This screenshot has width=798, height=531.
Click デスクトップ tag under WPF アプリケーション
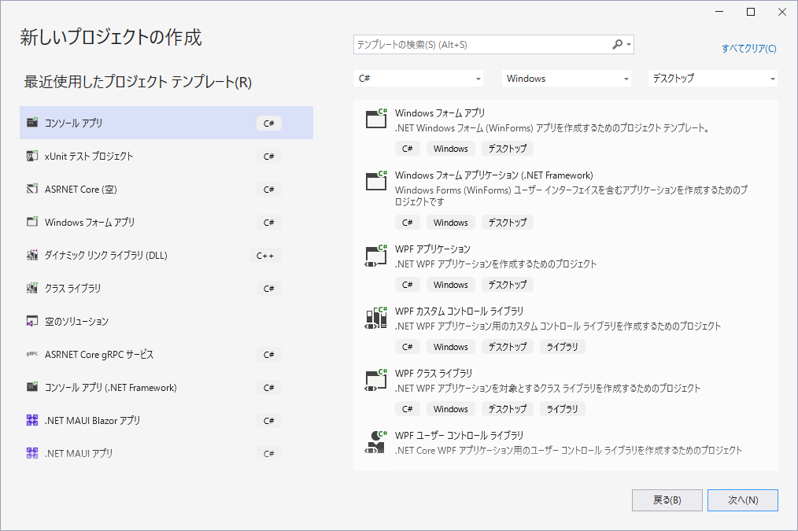point(508,285)
